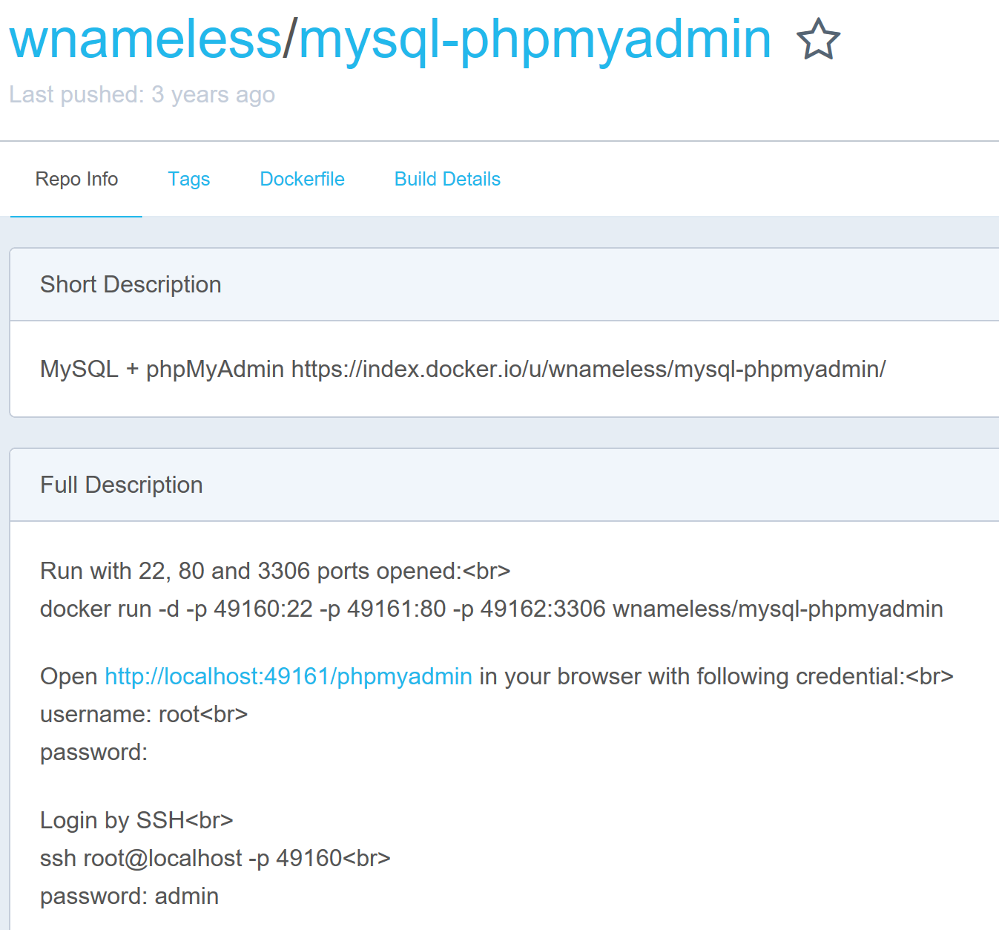
Task: Click the docker run command line
Action: pyautogui.click(x=492, y=609)
